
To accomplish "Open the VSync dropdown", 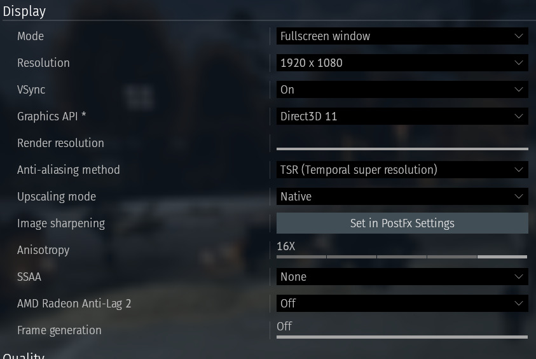I will point(402,90).
